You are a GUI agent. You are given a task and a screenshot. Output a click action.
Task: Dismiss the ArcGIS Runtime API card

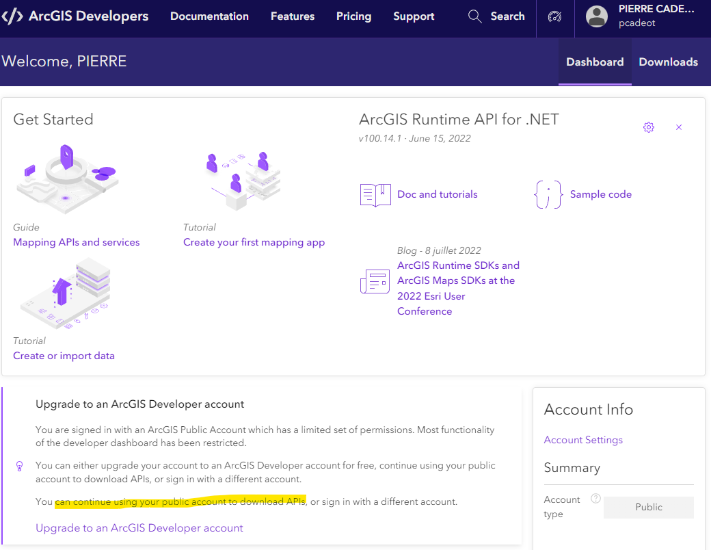pos(679,127)
